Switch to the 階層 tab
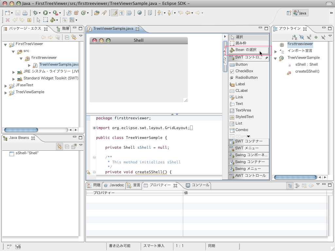 coord(63,29)
